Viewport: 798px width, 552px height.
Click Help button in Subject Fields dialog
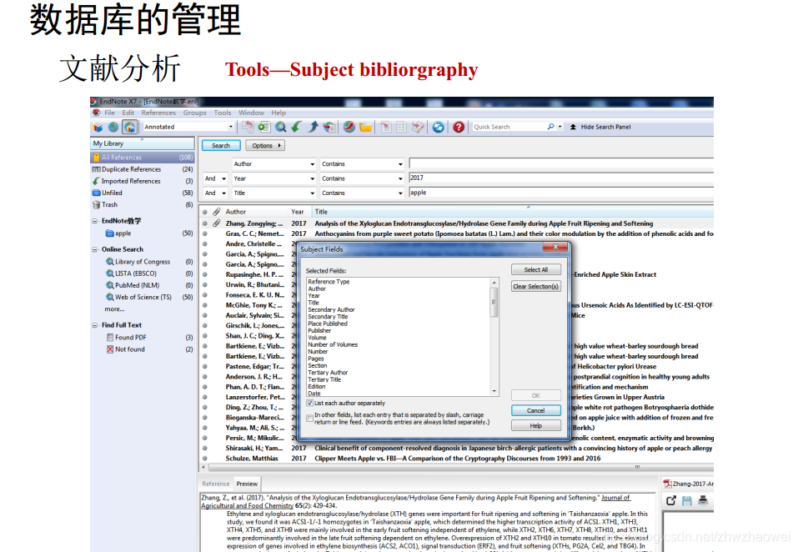536,426
